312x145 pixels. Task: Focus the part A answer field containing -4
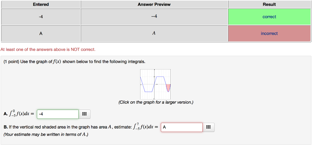click(58, 114)
